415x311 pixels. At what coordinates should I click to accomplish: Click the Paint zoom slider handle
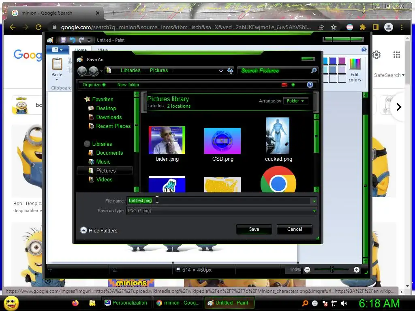tap(332, 269)
